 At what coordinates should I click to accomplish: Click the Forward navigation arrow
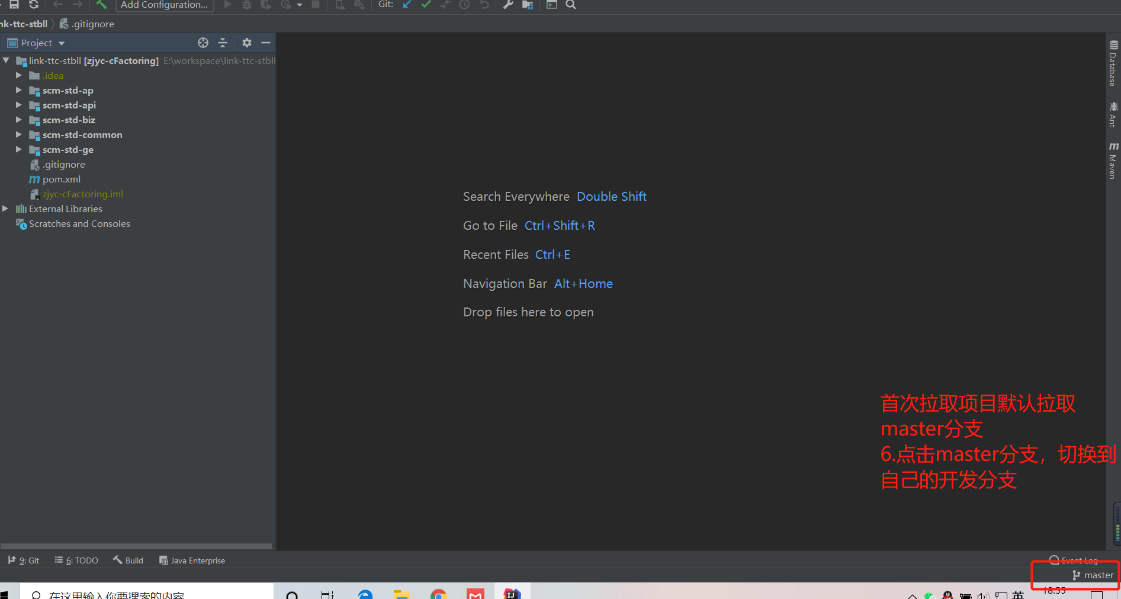(x=78, y=4)
